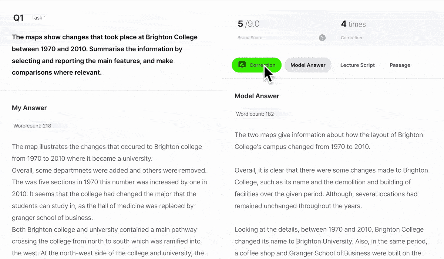This screenshot has width=444, height=259.
Task: Click the Brand Score caption
Action: pos(250,38)
